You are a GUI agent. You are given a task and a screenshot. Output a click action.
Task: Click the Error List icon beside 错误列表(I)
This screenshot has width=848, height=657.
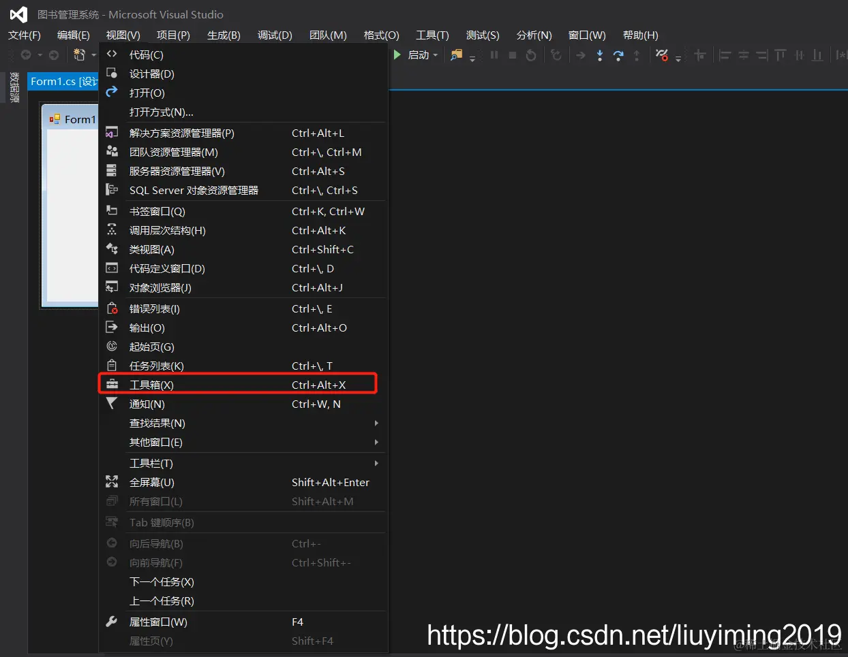point(112,308)
